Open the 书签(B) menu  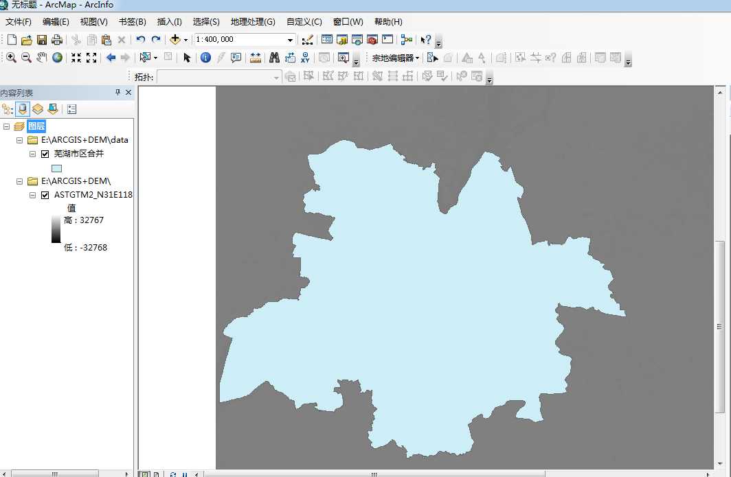pos(132,22)
